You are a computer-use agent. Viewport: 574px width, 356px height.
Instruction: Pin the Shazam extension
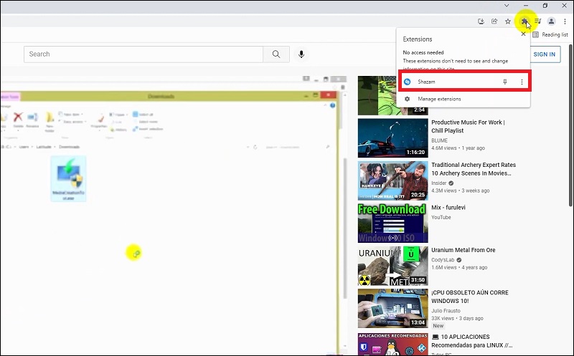(x=505, y=82)
